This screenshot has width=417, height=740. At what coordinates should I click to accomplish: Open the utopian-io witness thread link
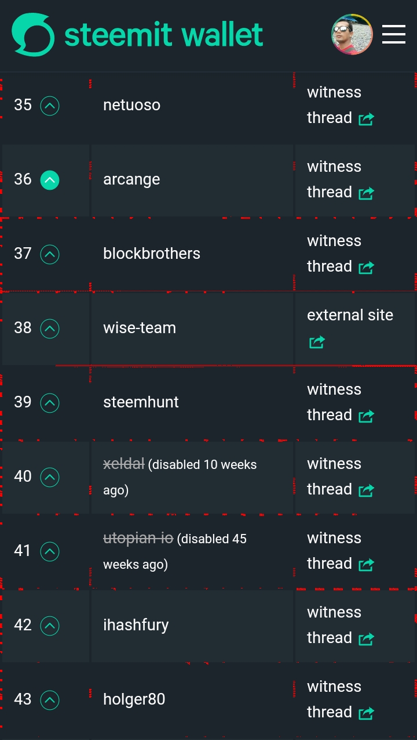click(x=341, y=551)
